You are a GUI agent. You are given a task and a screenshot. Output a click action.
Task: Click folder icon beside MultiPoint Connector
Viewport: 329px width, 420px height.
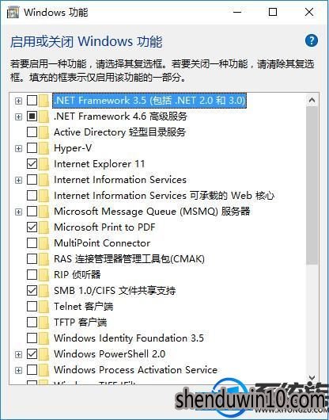43,243
